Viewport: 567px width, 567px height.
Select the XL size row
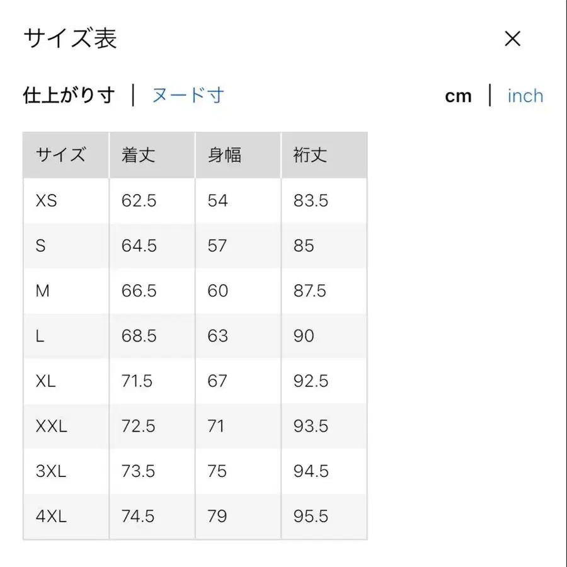tap(44, 381)
